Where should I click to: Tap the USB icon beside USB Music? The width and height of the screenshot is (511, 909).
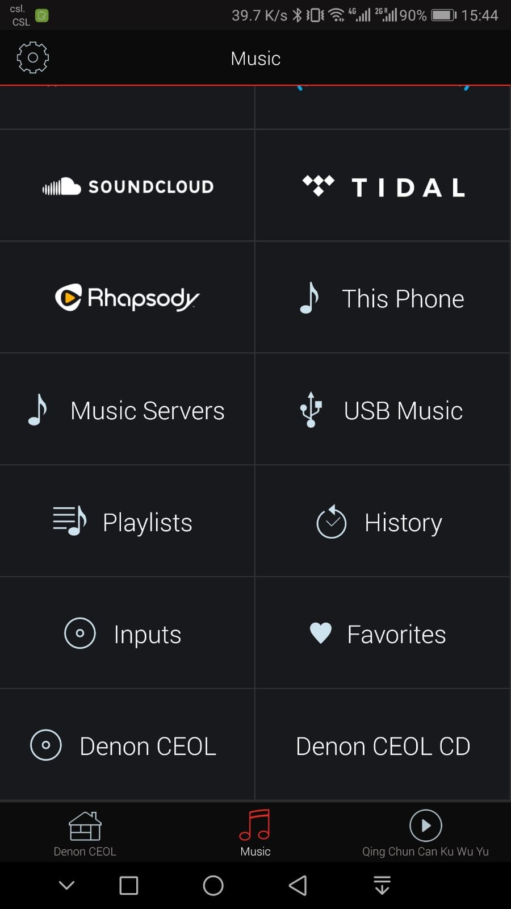311,410
